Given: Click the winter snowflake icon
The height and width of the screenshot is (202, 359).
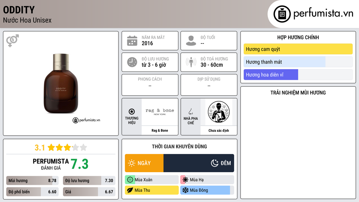Looking at the screenshot, I should pyautogui.click(x=185, y=190).
